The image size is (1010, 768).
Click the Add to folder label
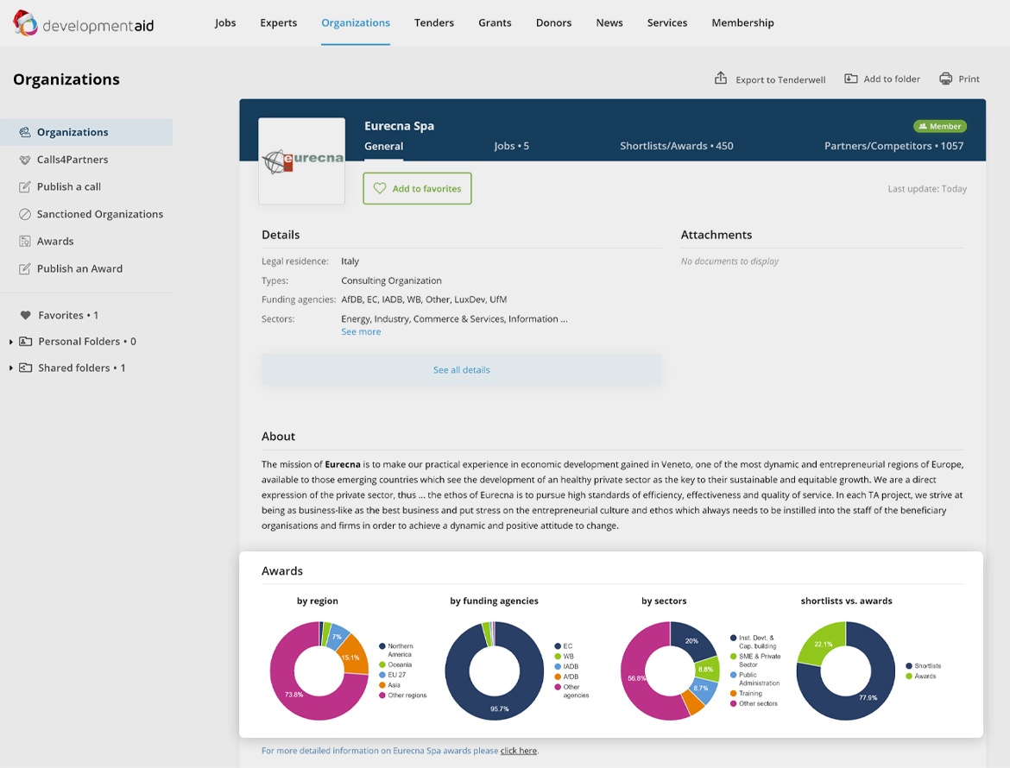pyautogui.click(x=892, y=79)
